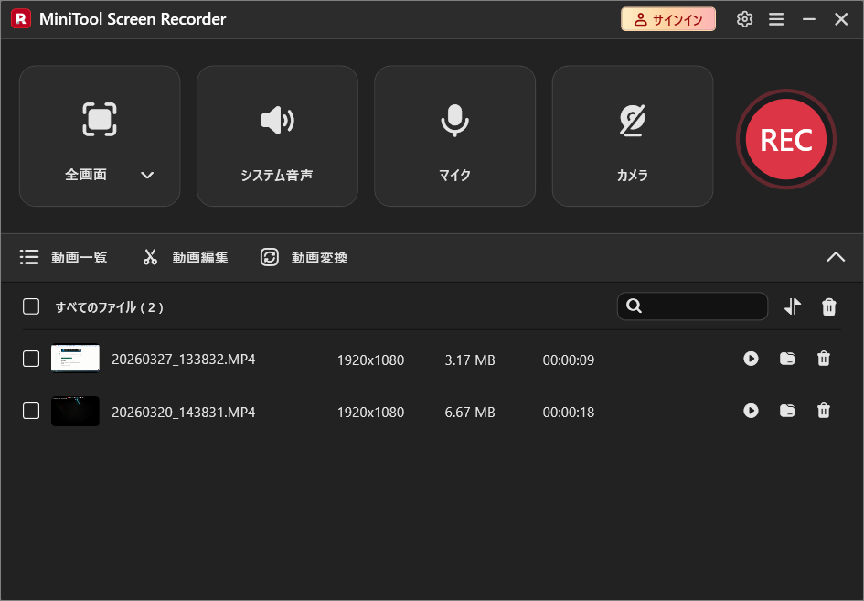Collapse the video list panel with the chevron
The image size is (864, 601).
(835, 257)
